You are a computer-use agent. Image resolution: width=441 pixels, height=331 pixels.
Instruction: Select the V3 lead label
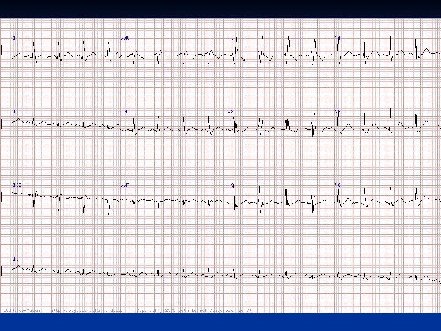(231, 185)
